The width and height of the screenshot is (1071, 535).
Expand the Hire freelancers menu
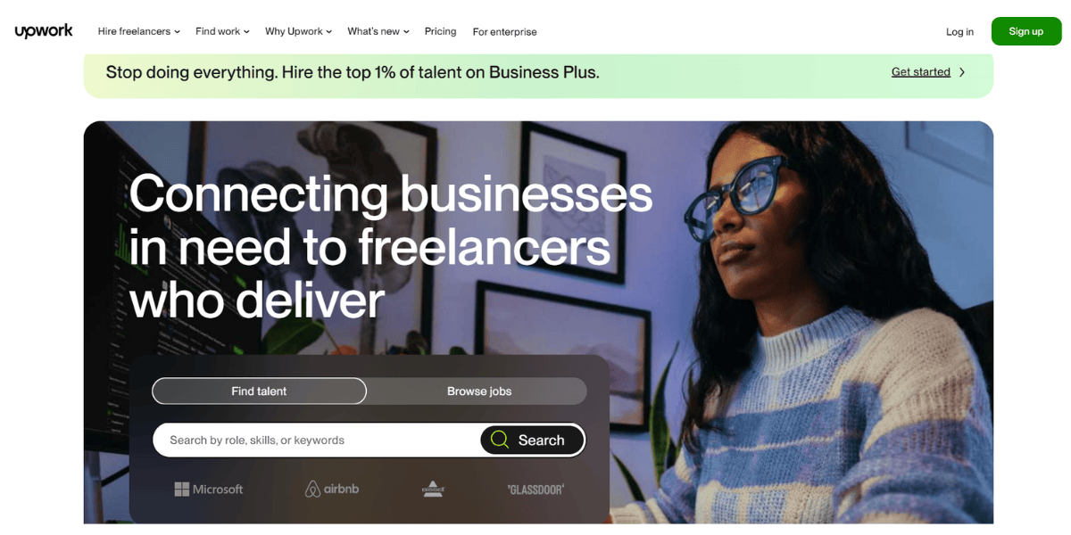pyautogui.click(x=138, y=31)
